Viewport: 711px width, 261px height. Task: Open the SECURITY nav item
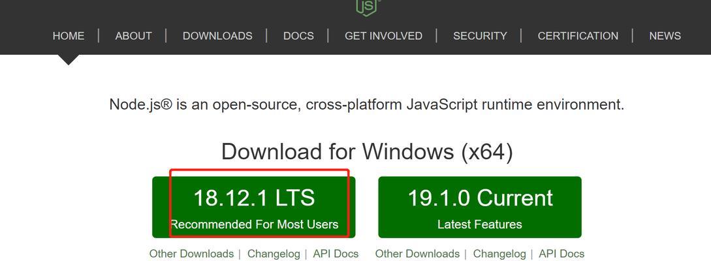tap(480, 36)
